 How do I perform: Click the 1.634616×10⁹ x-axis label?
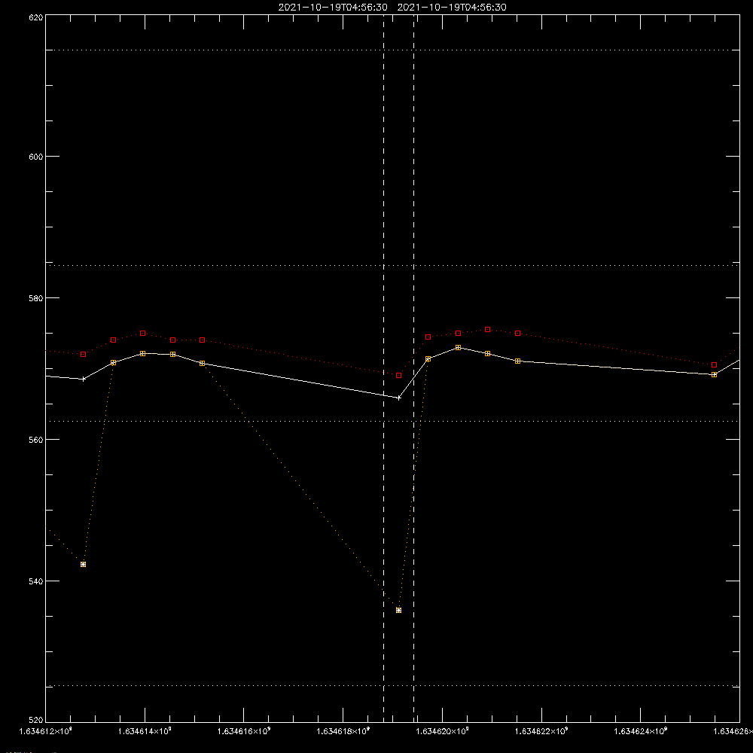(x=244, y=731)
